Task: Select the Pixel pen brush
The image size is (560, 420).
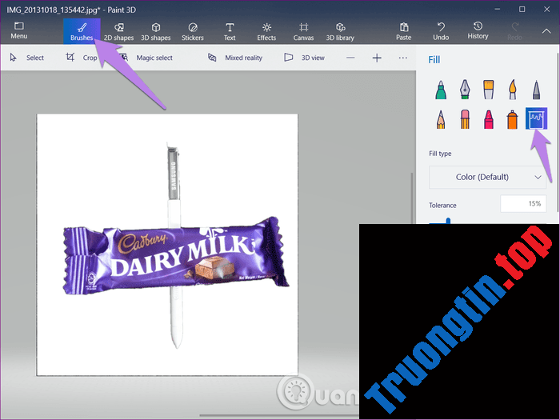Action: pyautogui.click(x=536, y=90)
